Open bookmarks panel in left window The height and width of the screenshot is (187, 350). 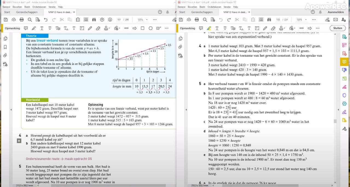[x=5, y=47]
